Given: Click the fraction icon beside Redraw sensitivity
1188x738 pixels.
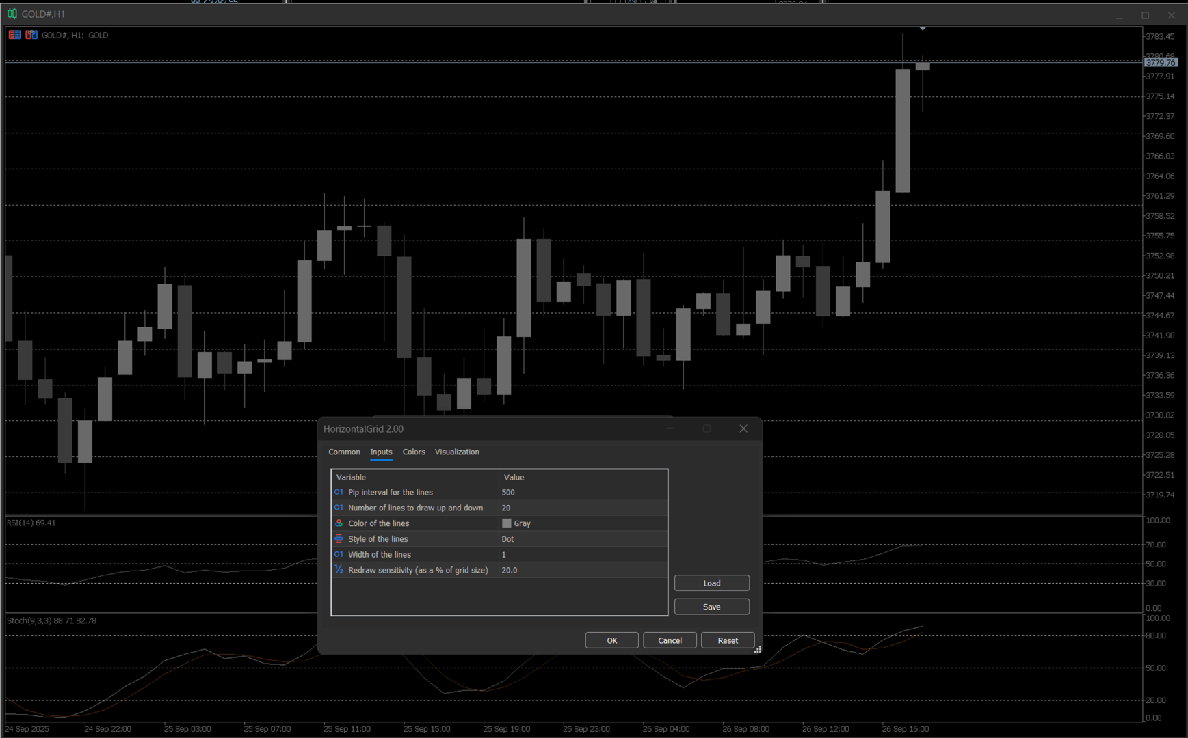Looking at the screenshot, I should point(339,570).
